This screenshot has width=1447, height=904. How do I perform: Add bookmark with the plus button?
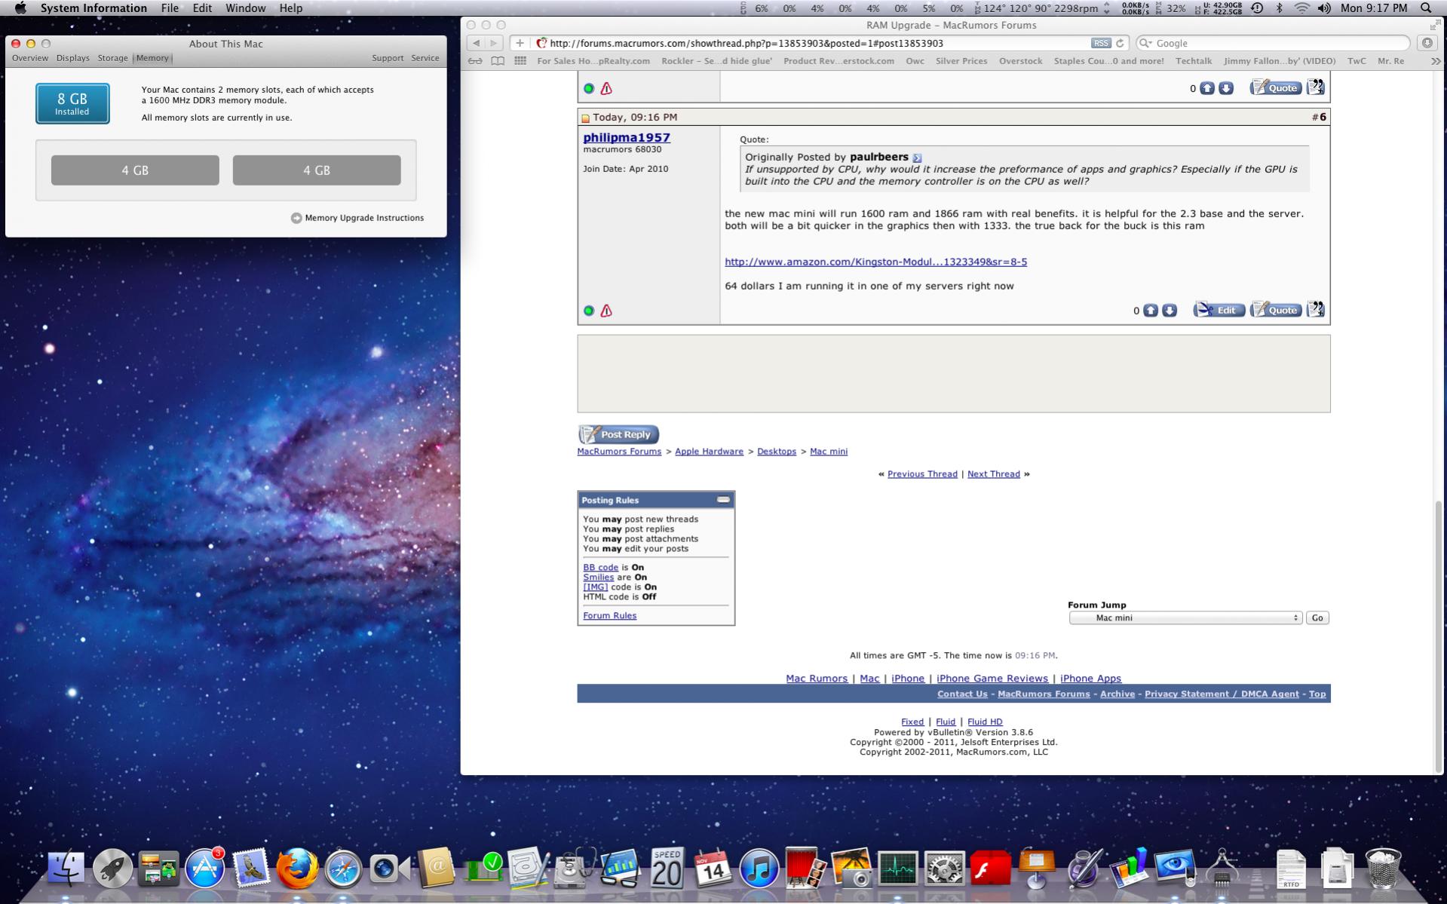[x=520, y=43]
